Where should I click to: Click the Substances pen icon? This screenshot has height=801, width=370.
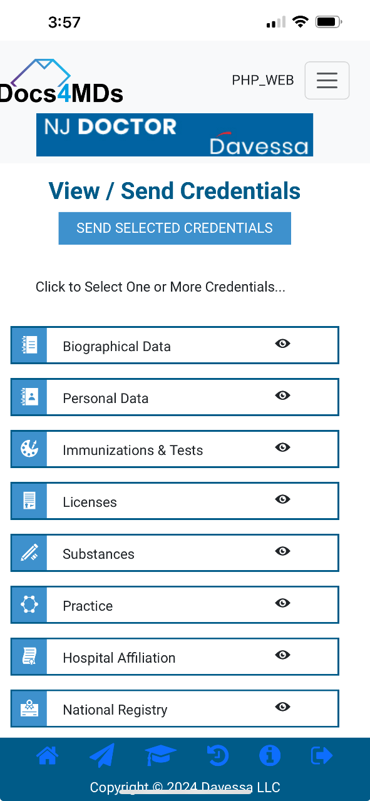29,553
